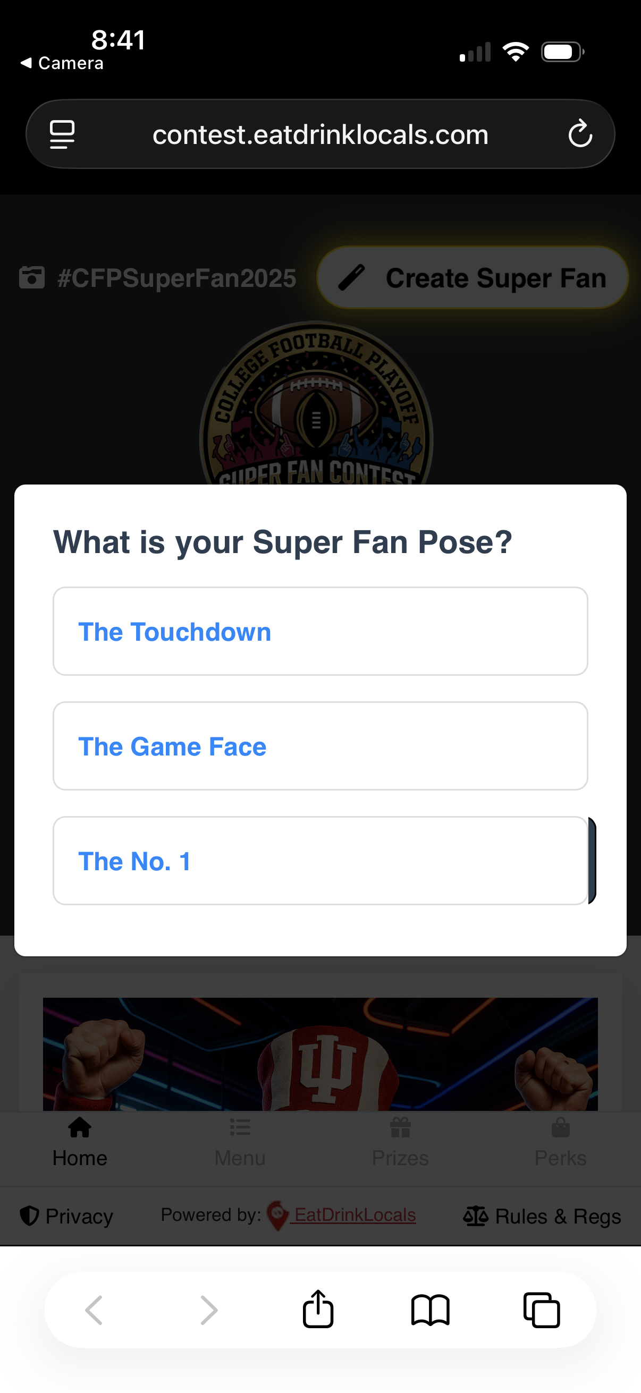641x1393 pixels.
Task: Tap the camera icon beside #CFPSuperFan2025
Action: click(32, 277)
